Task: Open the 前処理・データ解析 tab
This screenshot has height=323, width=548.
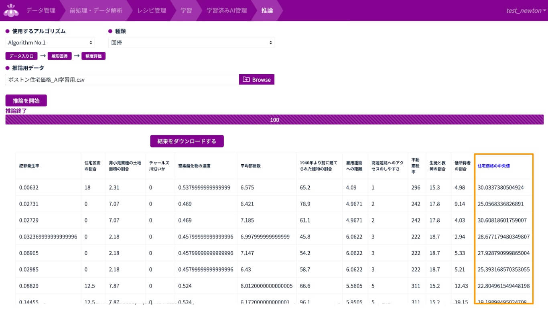Action: click(96, 10)
